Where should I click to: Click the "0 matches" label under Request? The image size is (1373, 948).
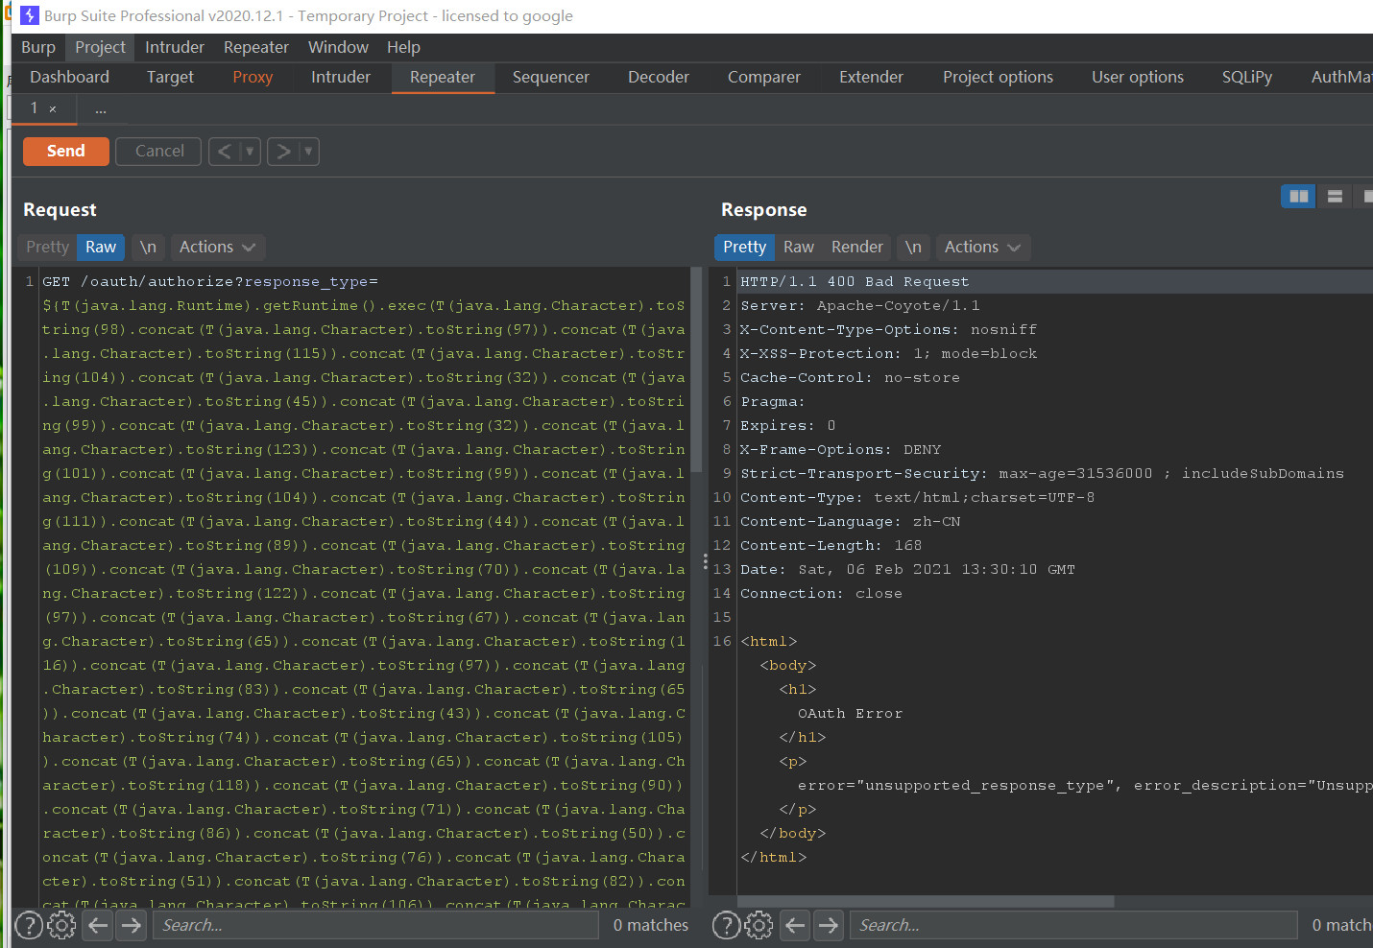[x=651, y=925]
